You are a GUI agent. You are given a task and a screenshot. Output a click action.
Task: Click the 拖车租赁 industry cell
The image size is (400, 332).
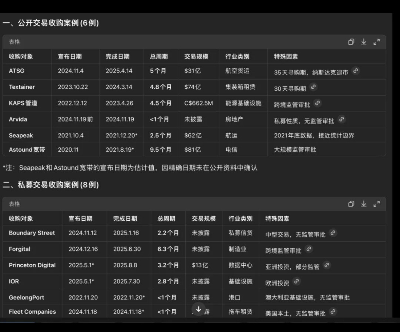click(241, 312)
